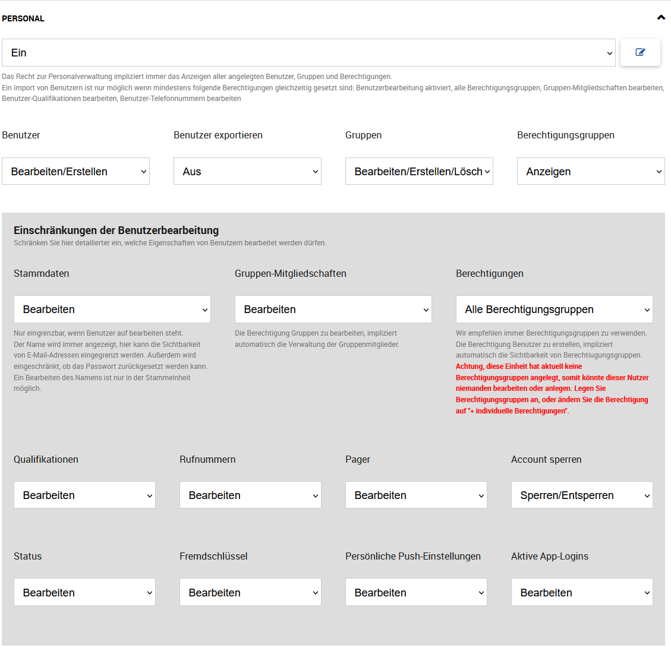Expand the Gruppen permission dropdown
671x657 pixels.
[419, 171]
